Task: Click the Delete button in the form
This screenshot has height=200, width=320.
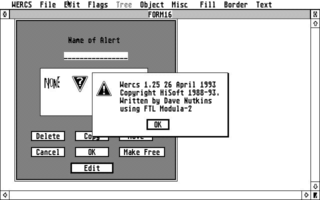Action: tap(48, 136)
